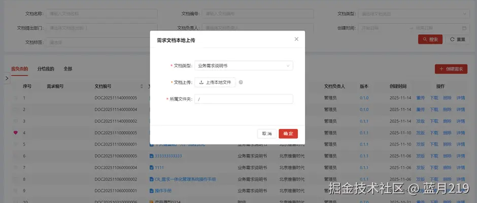Viewport: 477px width, 203px height.
Task: Click 发版 on row DOC202511140000002
Action: point(420,121)
